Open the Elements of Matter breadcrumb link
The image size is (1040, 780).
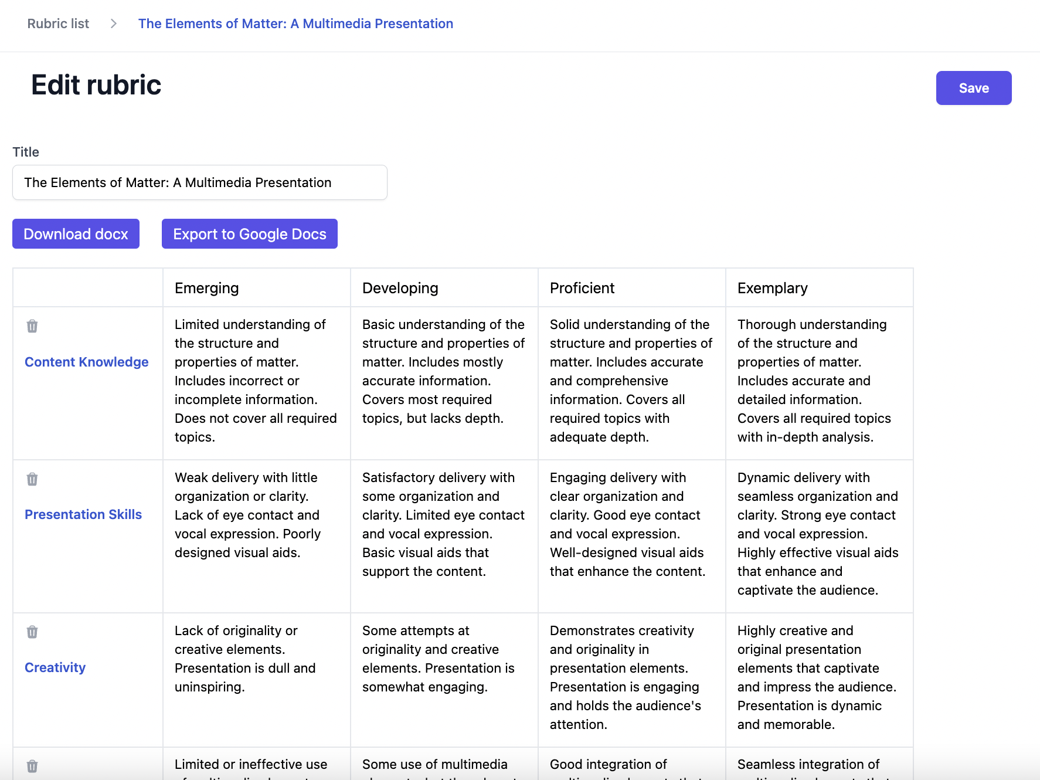pyautogui.click(x=295, y=23)
